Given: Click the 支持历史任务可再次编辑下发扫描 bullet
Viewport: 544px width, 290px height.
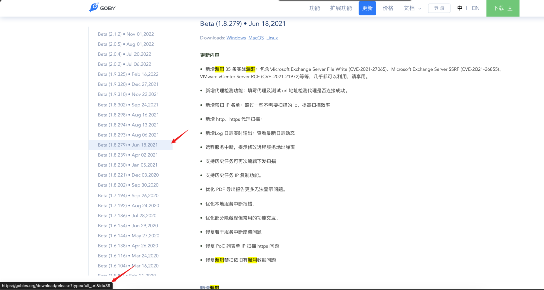Looking at the screenshot, I should pyautogui.click(x=240, y=161).
